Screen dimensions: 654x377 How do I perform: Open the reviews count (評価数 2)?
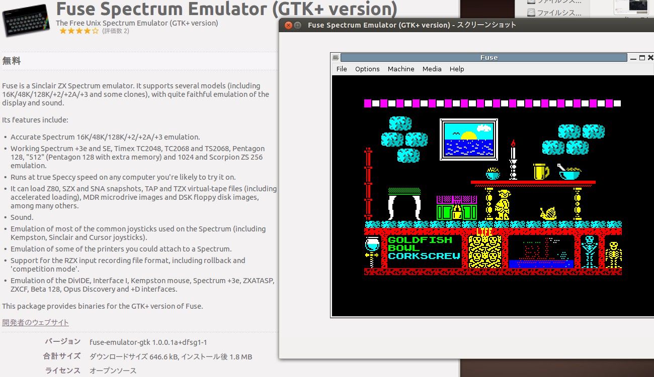tap(116, 31)
